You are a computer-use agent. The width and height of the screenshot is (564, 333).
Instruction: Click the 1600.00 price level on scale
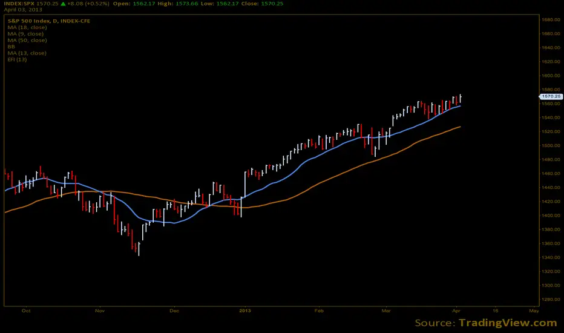coord(551,76)
